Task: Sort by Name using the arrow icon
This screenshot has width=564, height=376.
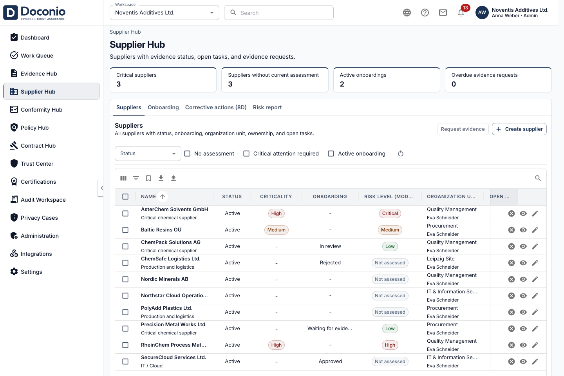Action: coord(163,197)
